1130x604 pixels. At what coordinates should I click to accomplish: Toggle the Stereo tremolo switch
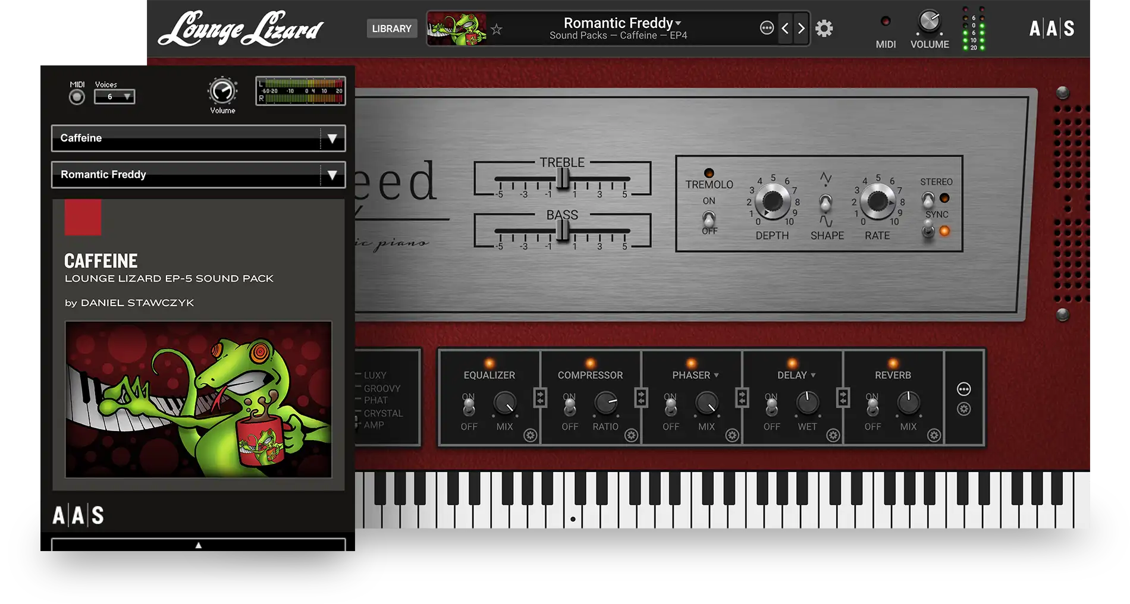928,199
